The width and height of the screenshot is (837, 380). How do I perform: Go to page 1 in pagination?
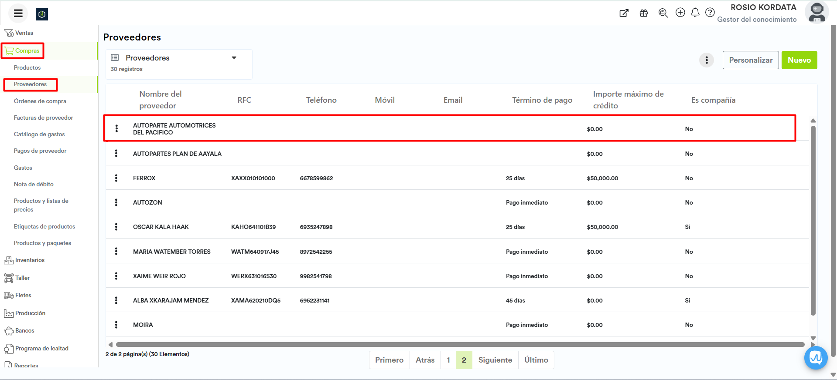pyautogui.click(x=448, y=360)
